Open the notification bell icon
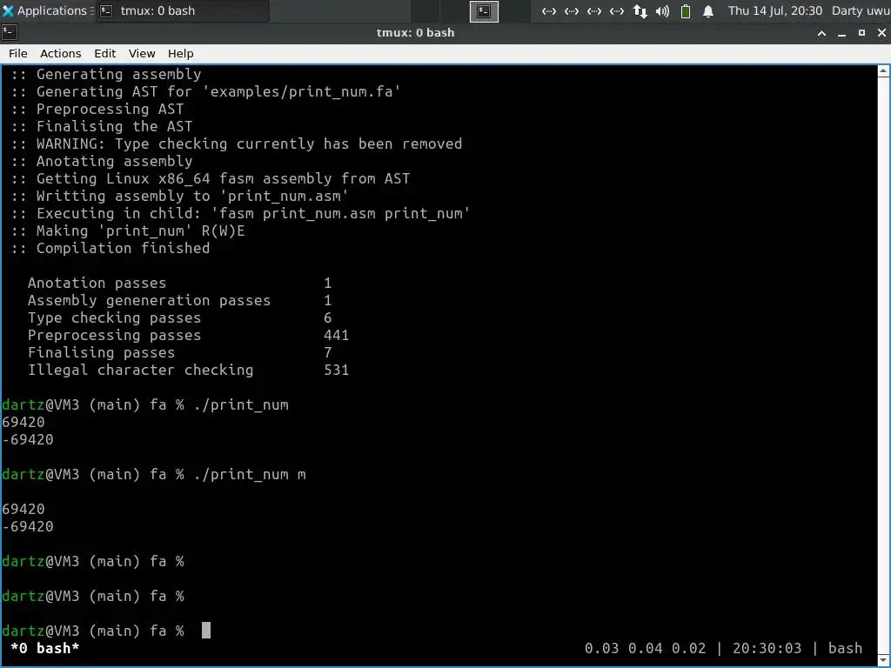 [708, 11]
